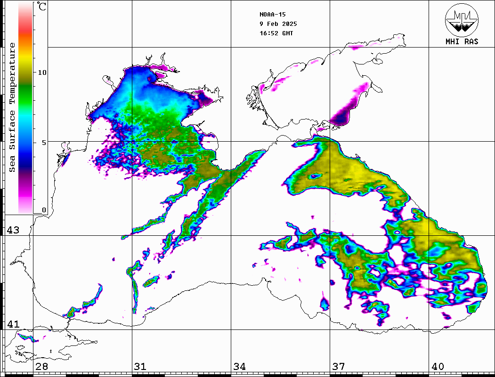Click the '5' tick on the temperature scale
Image resolution: width=495 pixels, height=377 pixels.
coord(44,143)
